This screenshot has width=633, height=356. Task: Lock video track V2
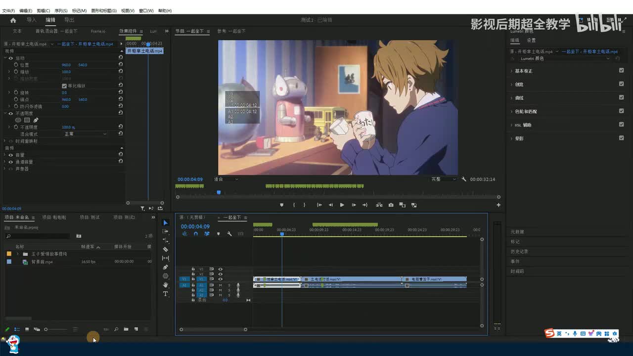click(x=193, y=274)
